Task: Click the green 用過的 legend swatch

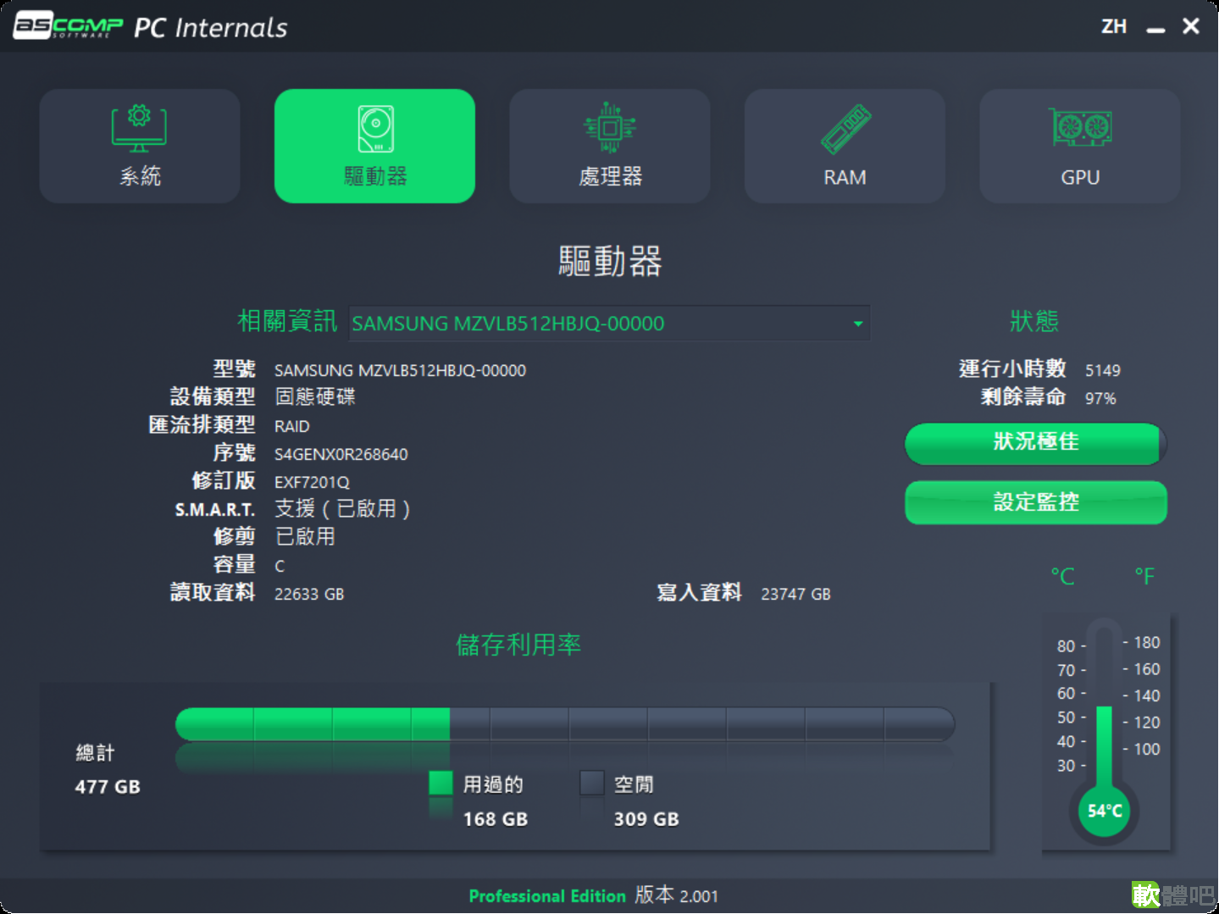Action: 441,783
